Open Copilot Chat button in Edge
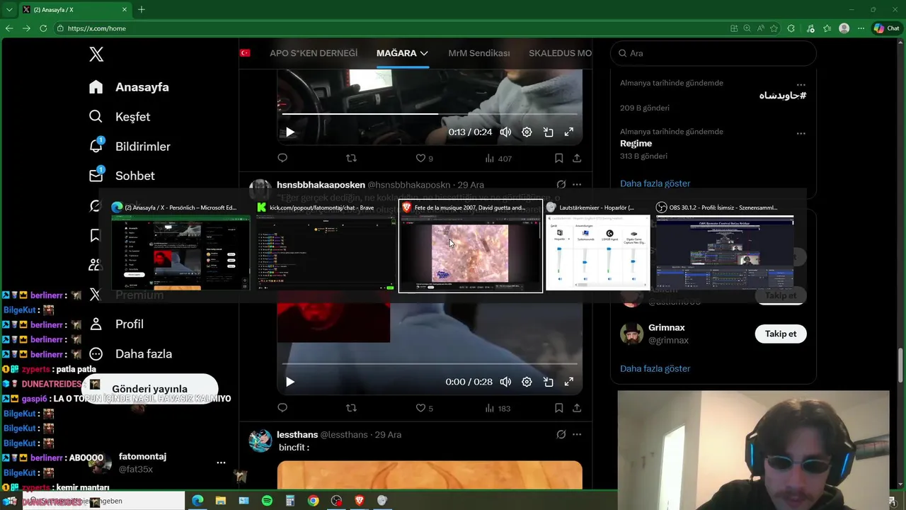The image size is (906, 510). pyautogui.click(x=886, y=28)
